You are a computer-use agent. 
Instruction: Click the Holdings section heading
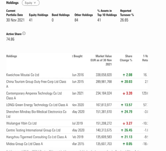tap(12, 3)
